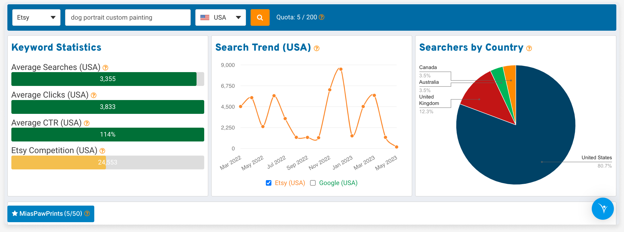Click the Etsy Competition bar showing 24,553
Viewport: 624px width, 232px height.
tap(108, 162)
